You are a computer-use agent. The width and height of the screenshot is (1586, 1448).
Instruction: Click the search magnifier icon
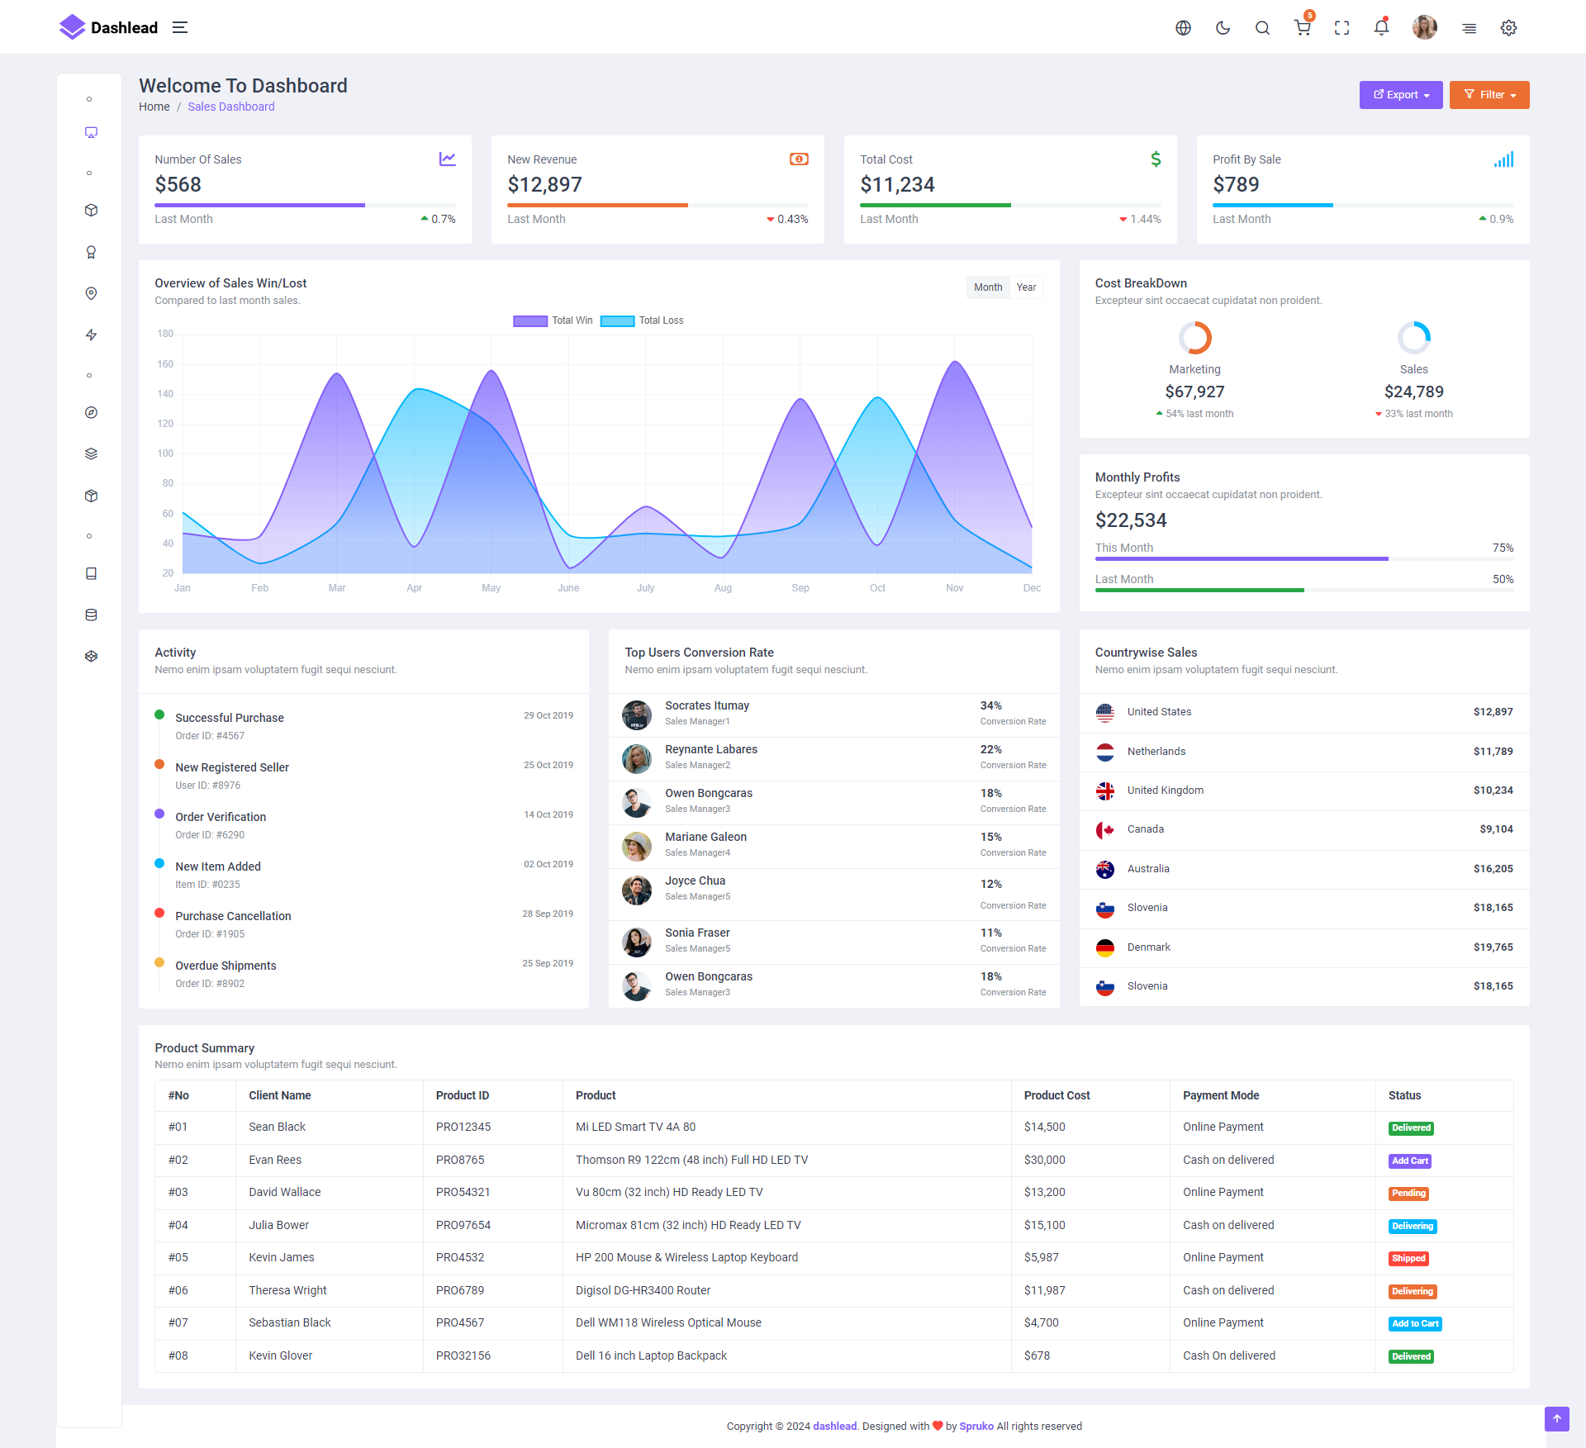pos(1262,28)
